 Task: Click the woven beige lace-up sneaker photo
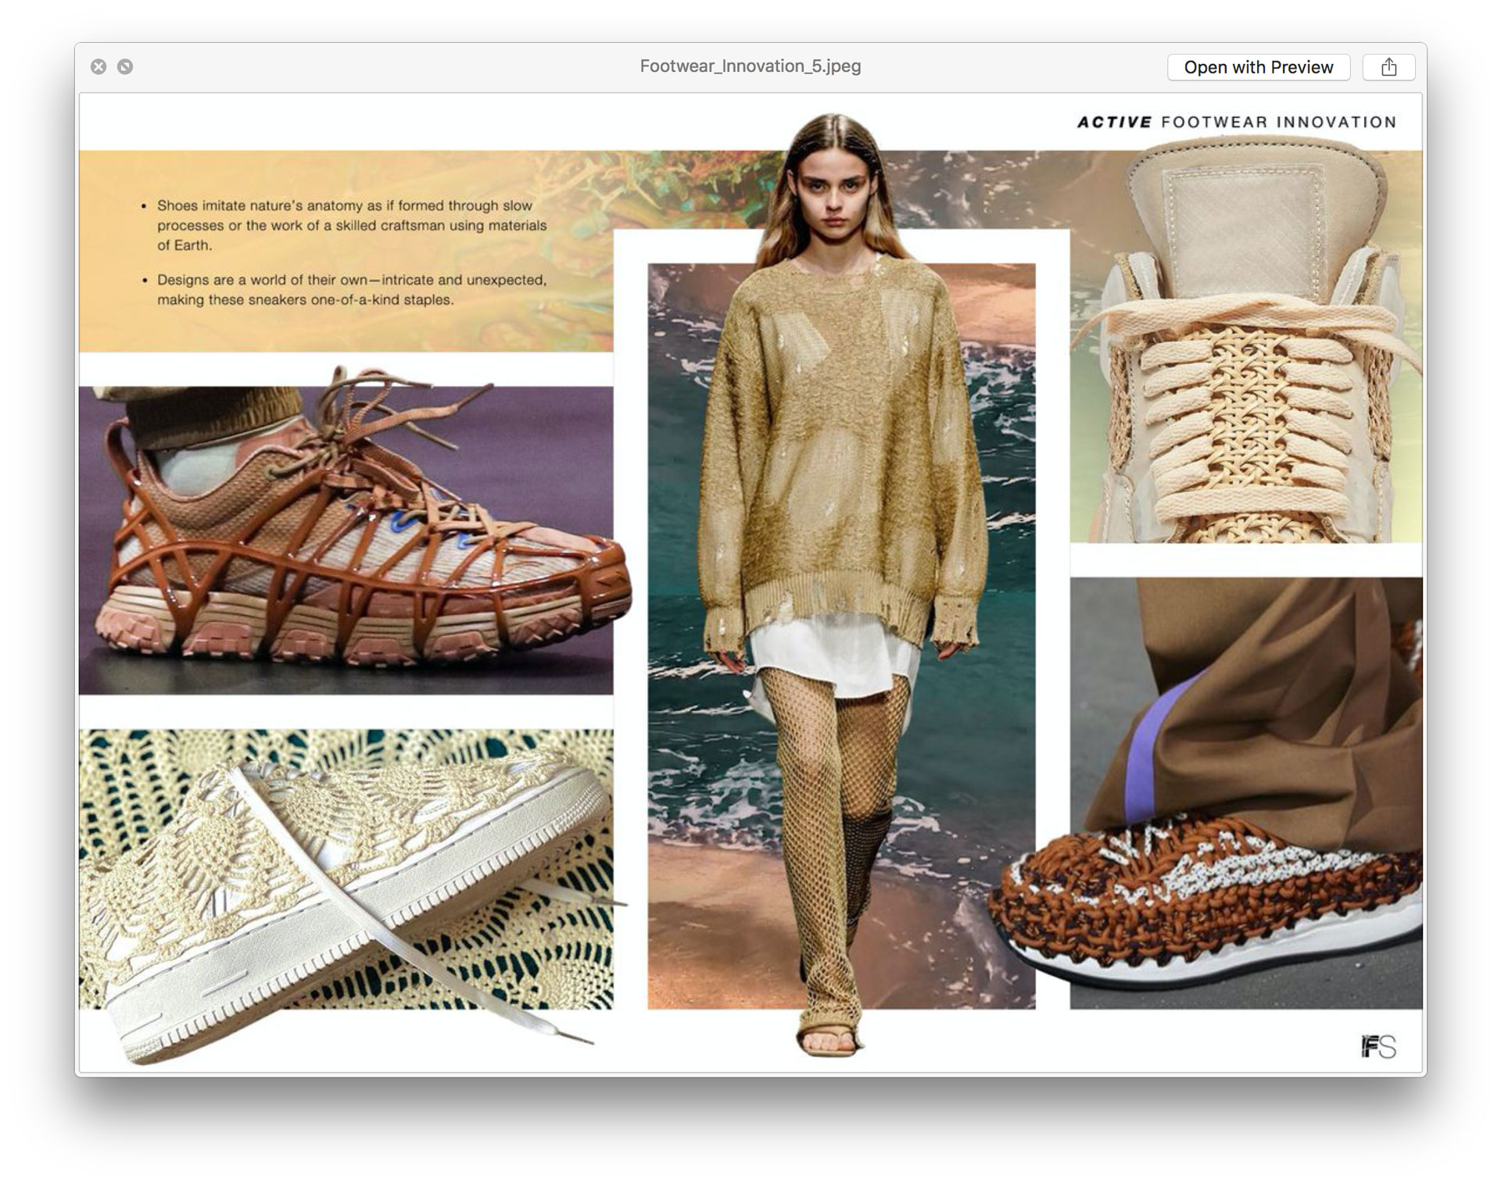[x=1246, y=339]
